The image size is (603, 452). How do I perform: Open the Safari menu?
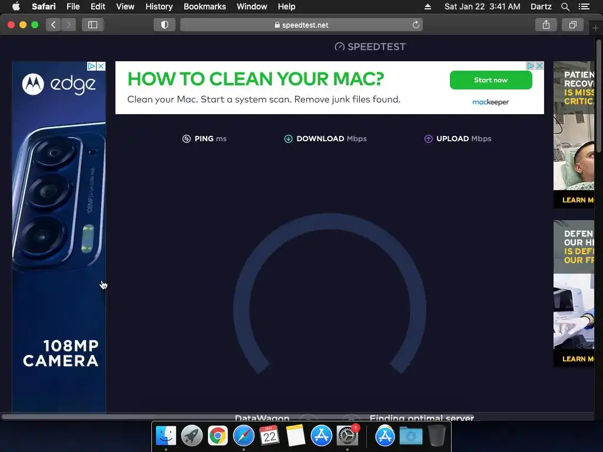[44, 6]
